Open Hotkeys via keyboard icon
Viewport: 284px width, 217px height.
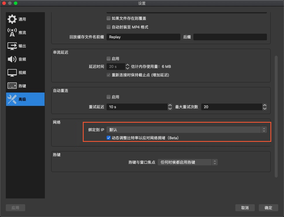pos(12,86)
